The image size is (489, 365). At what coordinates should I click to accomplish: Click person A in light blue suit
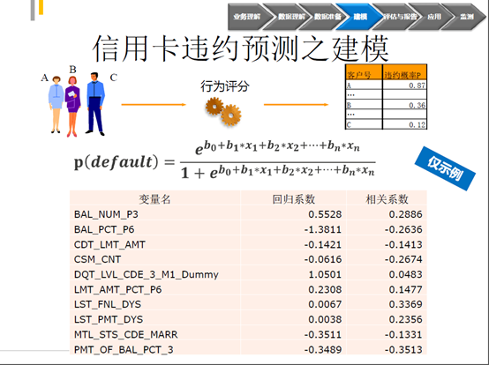tap(56, 104)
